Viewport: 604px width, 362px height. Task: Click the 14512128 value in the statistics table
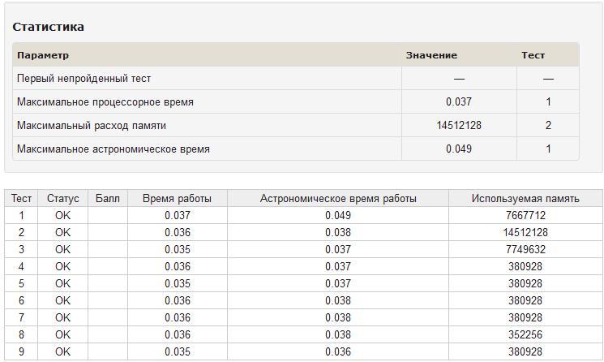(x=459, y=126)
